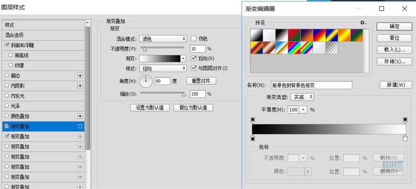Viewport: 416px width, 189px height.
Task: Uncheck the 反向(R) reverse option
Action: (193, 58)
